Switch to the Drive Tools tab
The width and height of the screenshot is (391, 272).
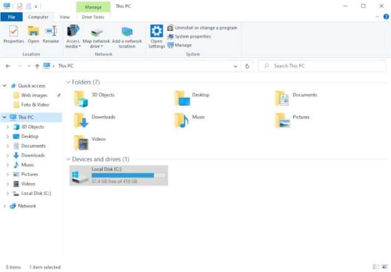click(x=93, y=17)
